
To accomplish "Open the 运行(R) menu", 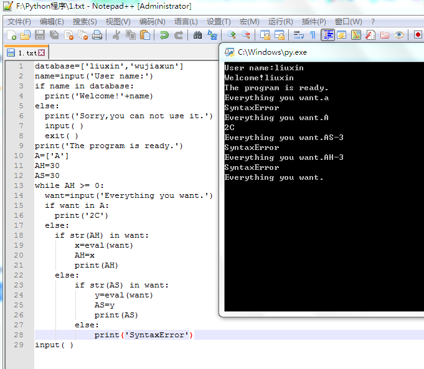I will tap(280, 22).
